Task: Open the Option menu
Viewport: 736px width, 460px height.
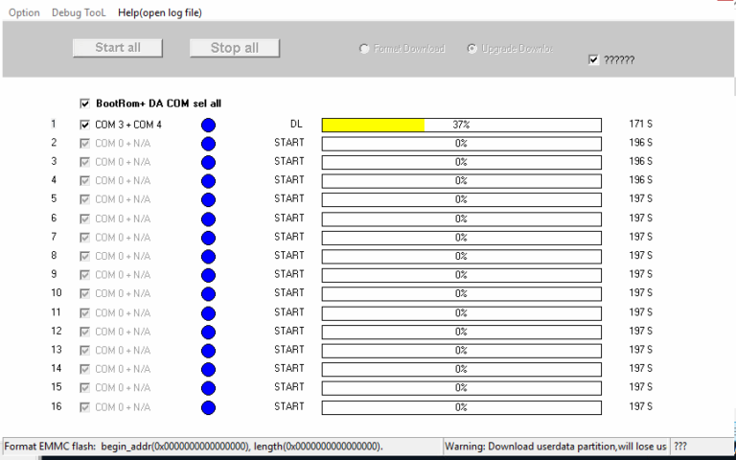Action: pos(24,12)
